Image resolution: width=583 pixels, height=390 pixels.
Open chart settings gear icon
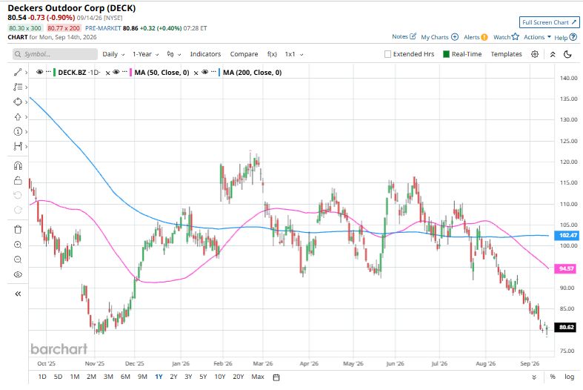[x=535, y=54]
